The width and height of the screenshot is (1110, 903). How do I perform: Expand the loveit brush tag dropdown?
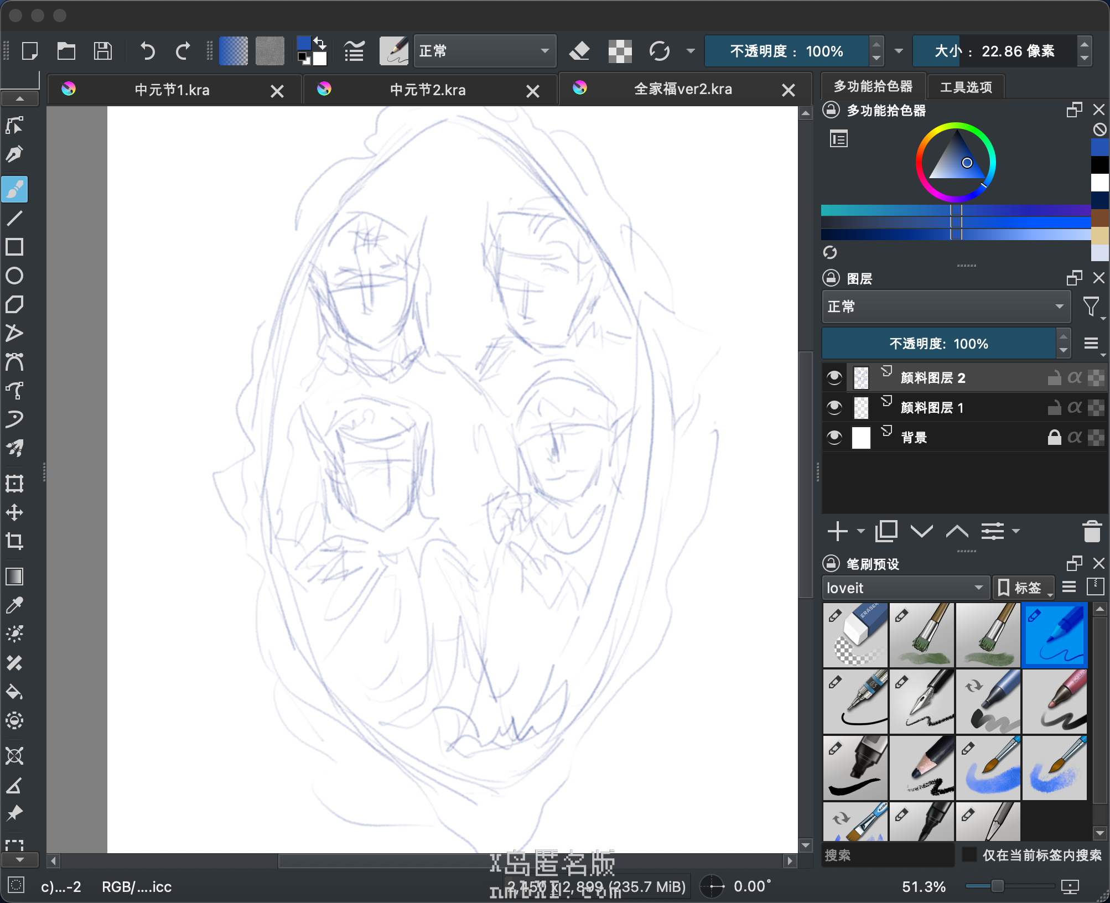(905, 588)
